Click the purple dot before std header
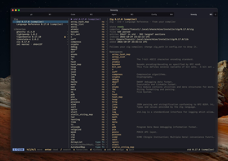Image resolution: width=228 pixels, height=161 pixels. (71, 19)
